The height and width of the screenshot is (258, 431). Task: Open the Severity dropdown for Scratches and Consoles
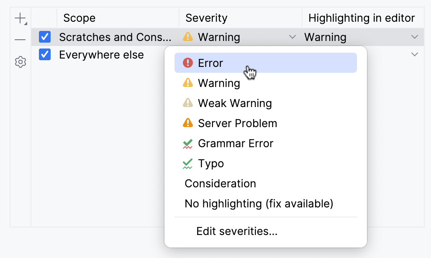coord(292,37)
